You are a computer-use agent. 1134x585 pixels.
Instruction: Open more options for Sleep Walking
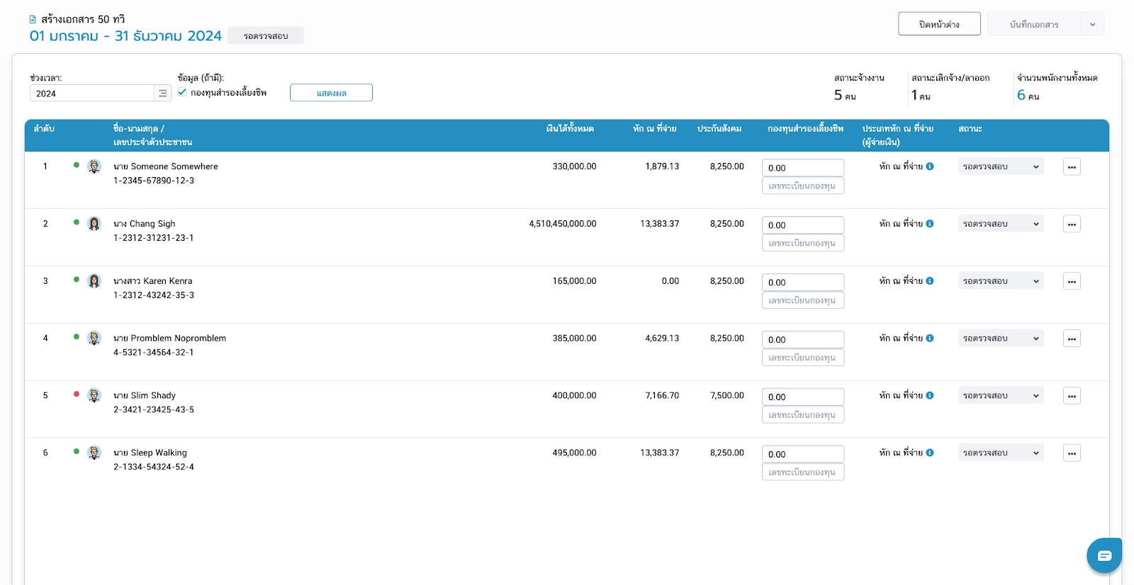pos(1072,453)
